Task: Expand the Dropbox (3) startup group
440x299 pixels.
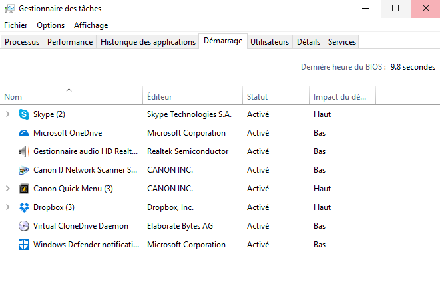Action: pos(8,207)
